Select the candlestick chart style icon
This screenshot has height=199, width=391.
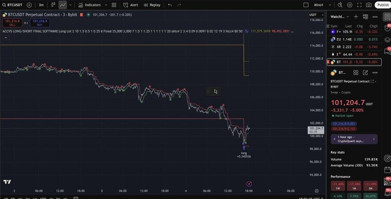click(x=53, y=5)
